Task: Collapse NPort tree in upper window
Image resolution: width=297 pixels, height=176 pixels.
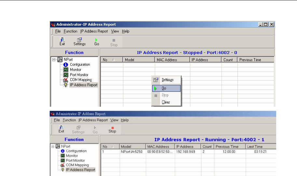Action: (54, 60)
